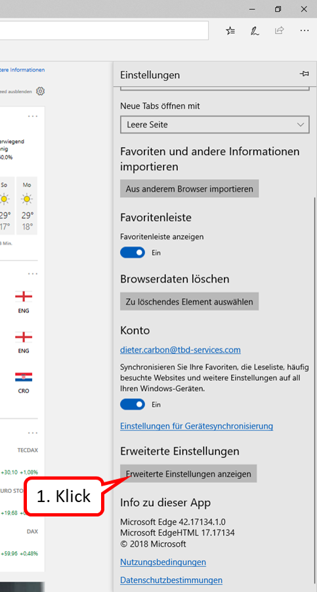Open dieter.carbon@tbd-services.com account link

pos(180,350)
